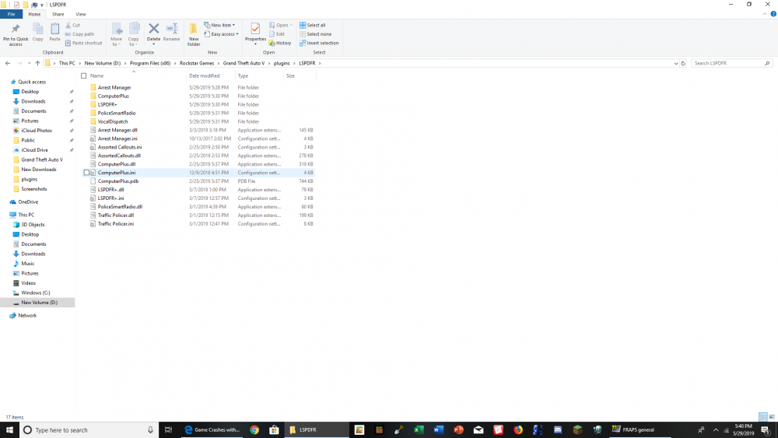Switch to details view button

coord(763,417)
